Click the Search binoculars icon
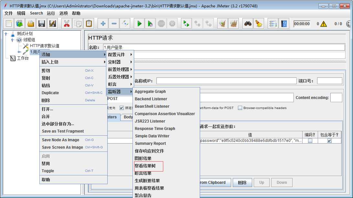This screenshot has width=353, height=198. click(x=248, y=24)
